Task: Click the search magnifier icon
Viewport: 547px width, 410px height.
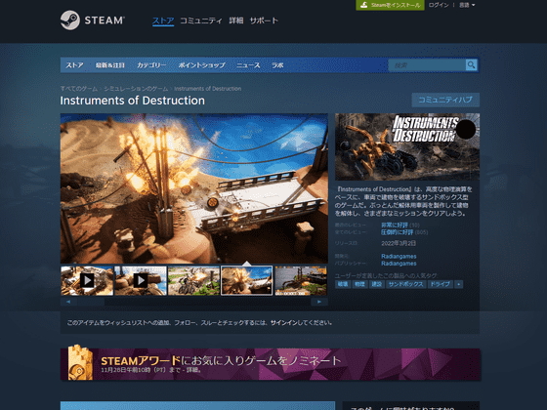Action: click(471, 64)
